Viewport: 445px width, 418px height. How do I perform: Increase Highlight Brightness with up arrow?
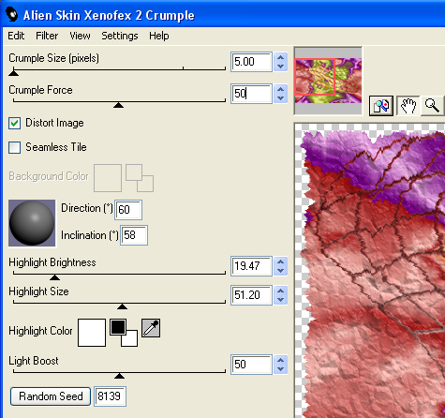pyautogui.click(x=280, y=261)
